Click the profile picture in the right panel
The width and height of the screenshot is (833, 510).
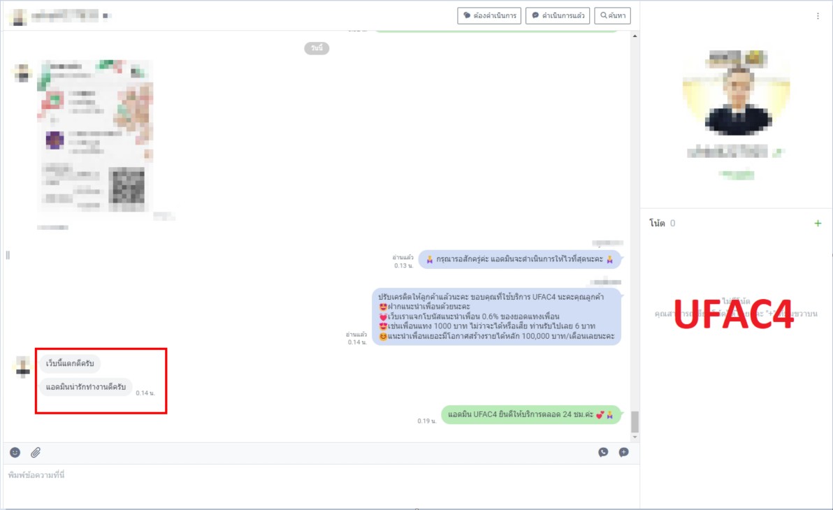pos(736,93)
